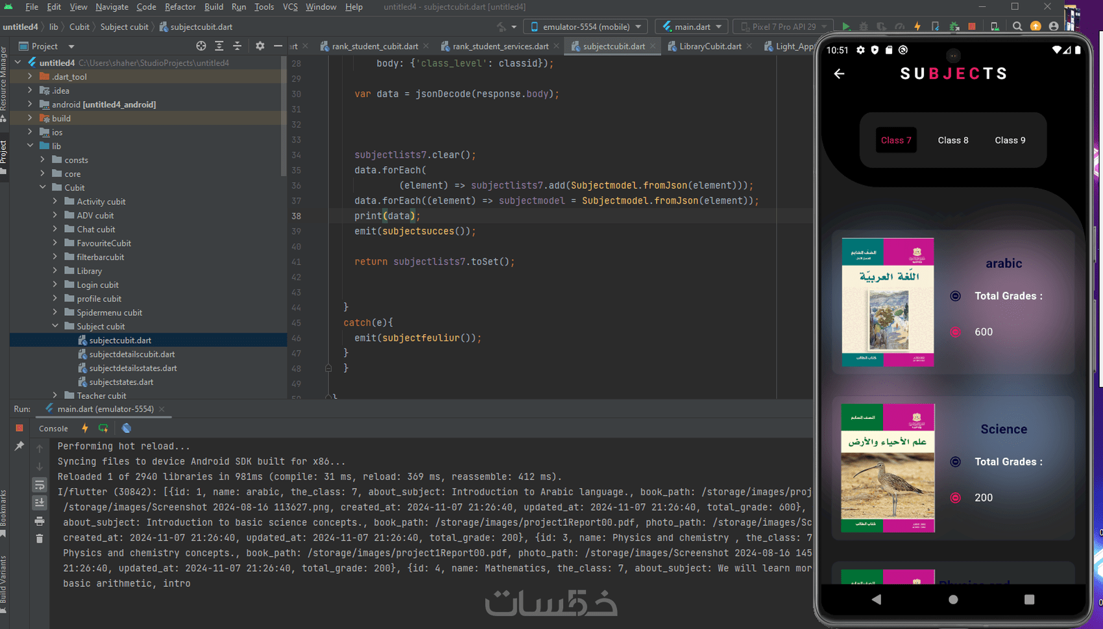Tap the back arrow in emulator Subjects screen
The image size is (1103, 629).
point(840,74)
